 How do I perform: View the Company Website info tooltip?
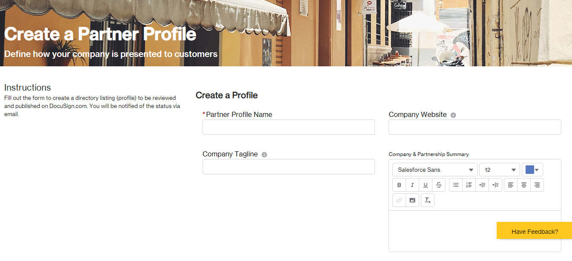(453, 115)
